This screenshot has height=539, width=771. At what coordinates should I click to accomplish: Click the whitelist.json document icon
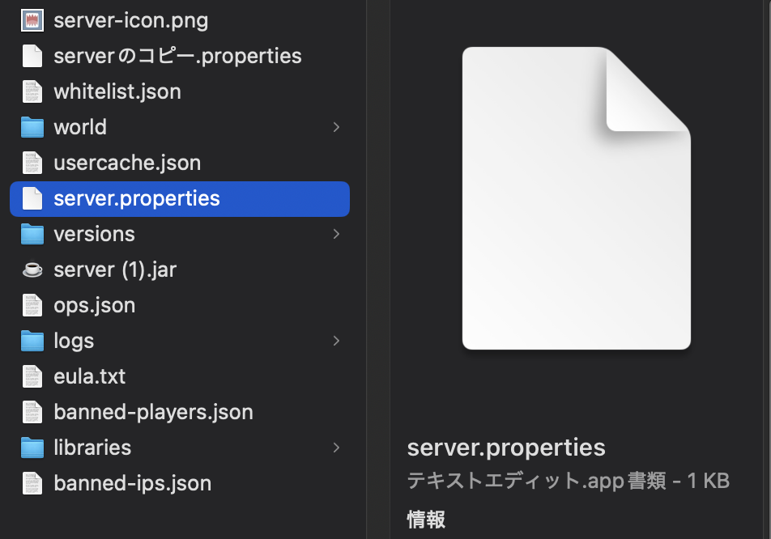pos(32,91)
